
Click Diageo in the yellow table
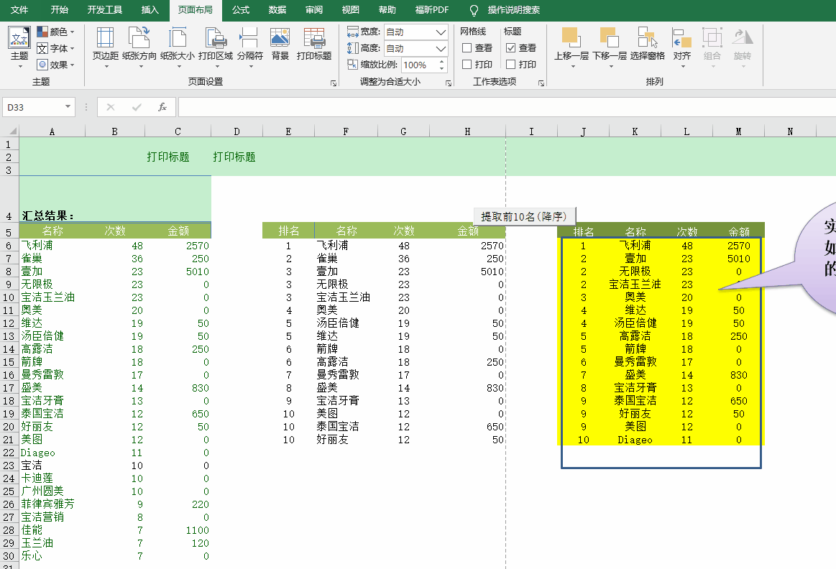click(635, 440)
